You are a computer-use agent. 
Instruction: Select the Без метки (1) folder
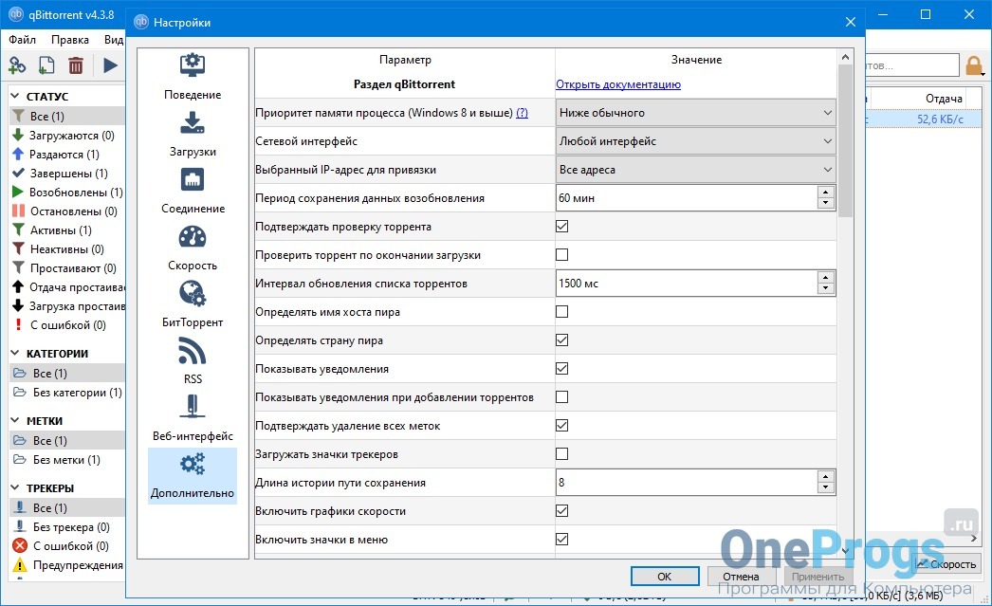coord(67,459)
